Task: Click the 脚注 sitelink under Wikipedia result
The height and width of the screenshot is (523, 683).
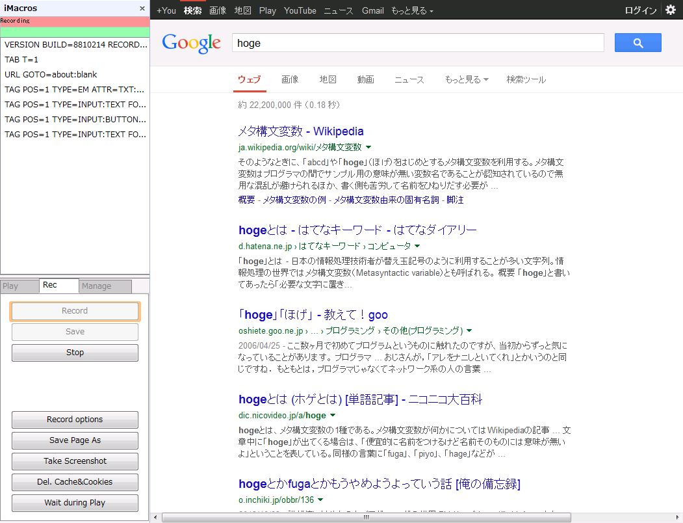Action: tap(455, 200)
